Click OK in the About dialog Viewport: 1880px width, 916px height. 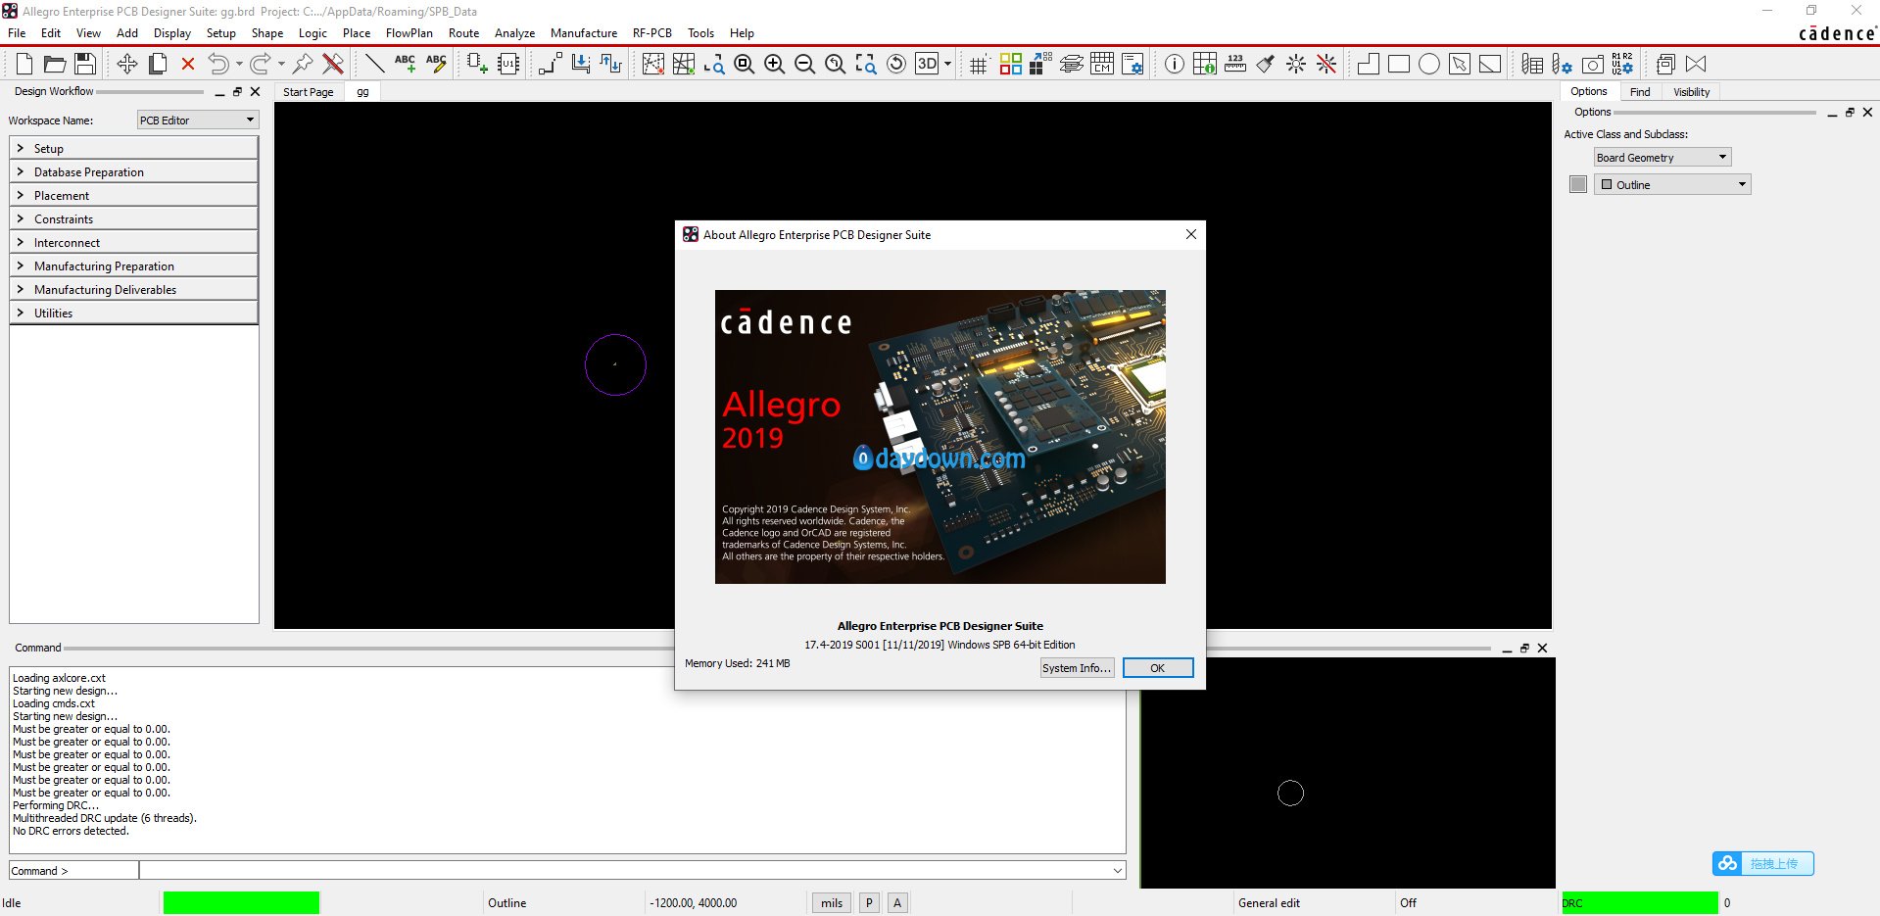click(1158, 668)
